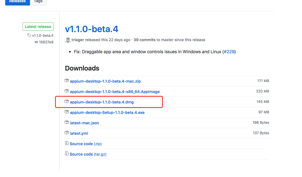Viewport: 302px width, 177px height.
Task: Download latest.yml
Action: click(79, 133)
